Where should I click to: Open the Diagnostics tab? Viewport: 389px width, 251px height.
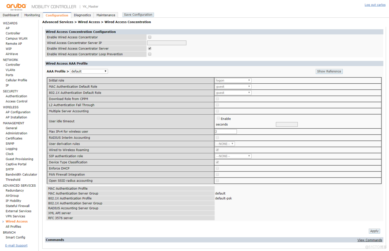pos(82,15)
